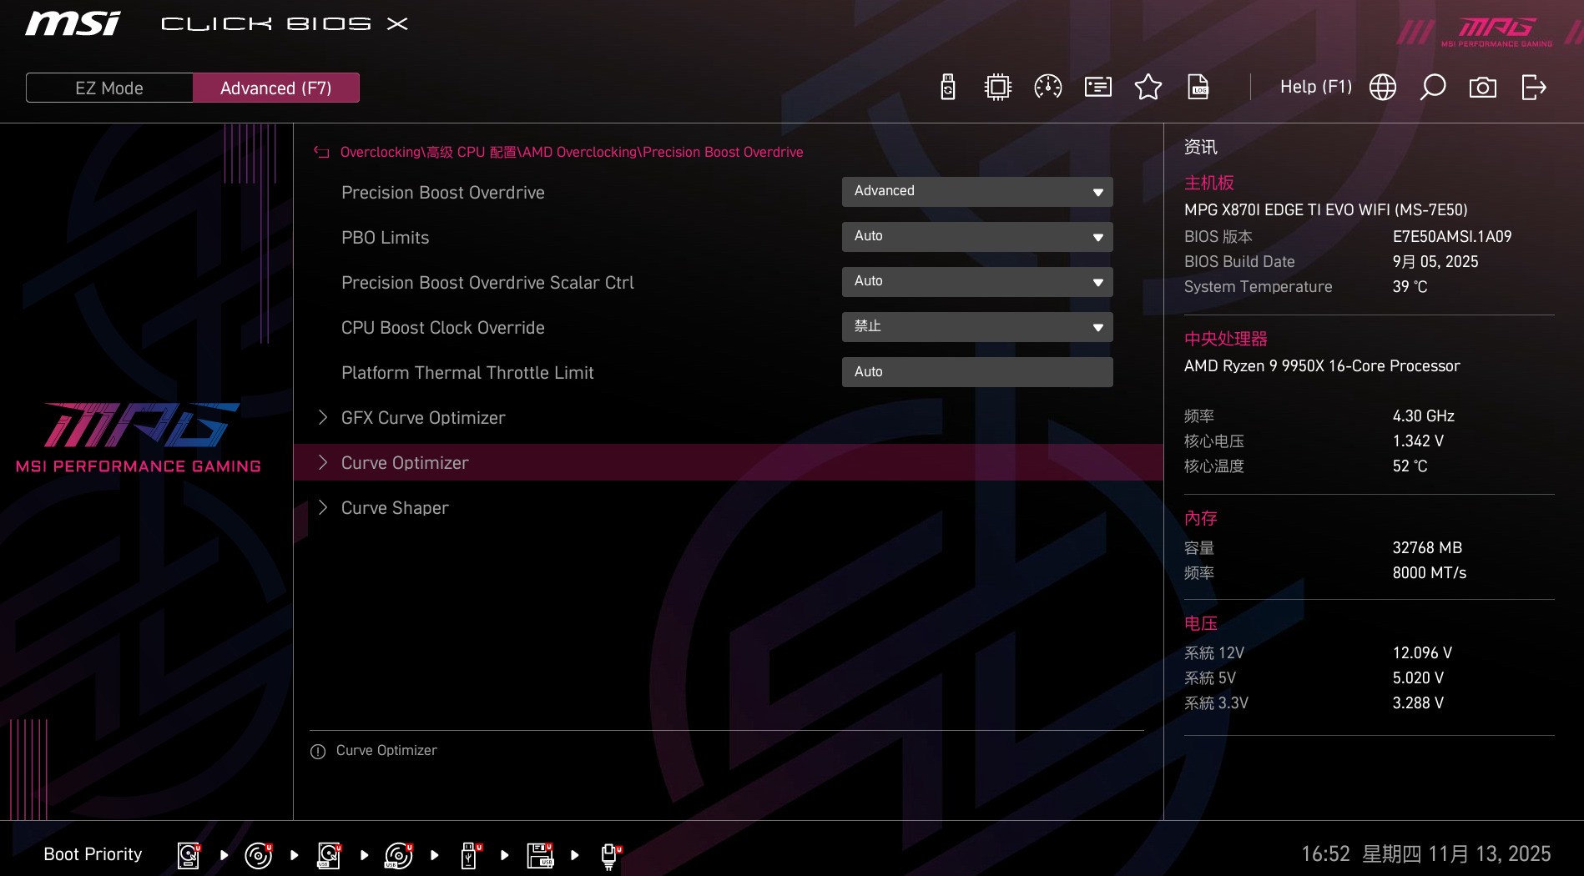This screenshot has height=876, width=1584.
Task: Open the M-Flash BIOS update icon
Action: click(x=947, y=87)
